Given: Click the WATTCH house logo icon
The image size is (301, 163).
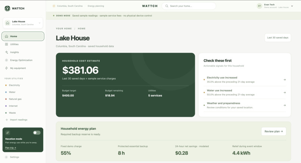Looking at the screenshot, I should pos(7,9).
